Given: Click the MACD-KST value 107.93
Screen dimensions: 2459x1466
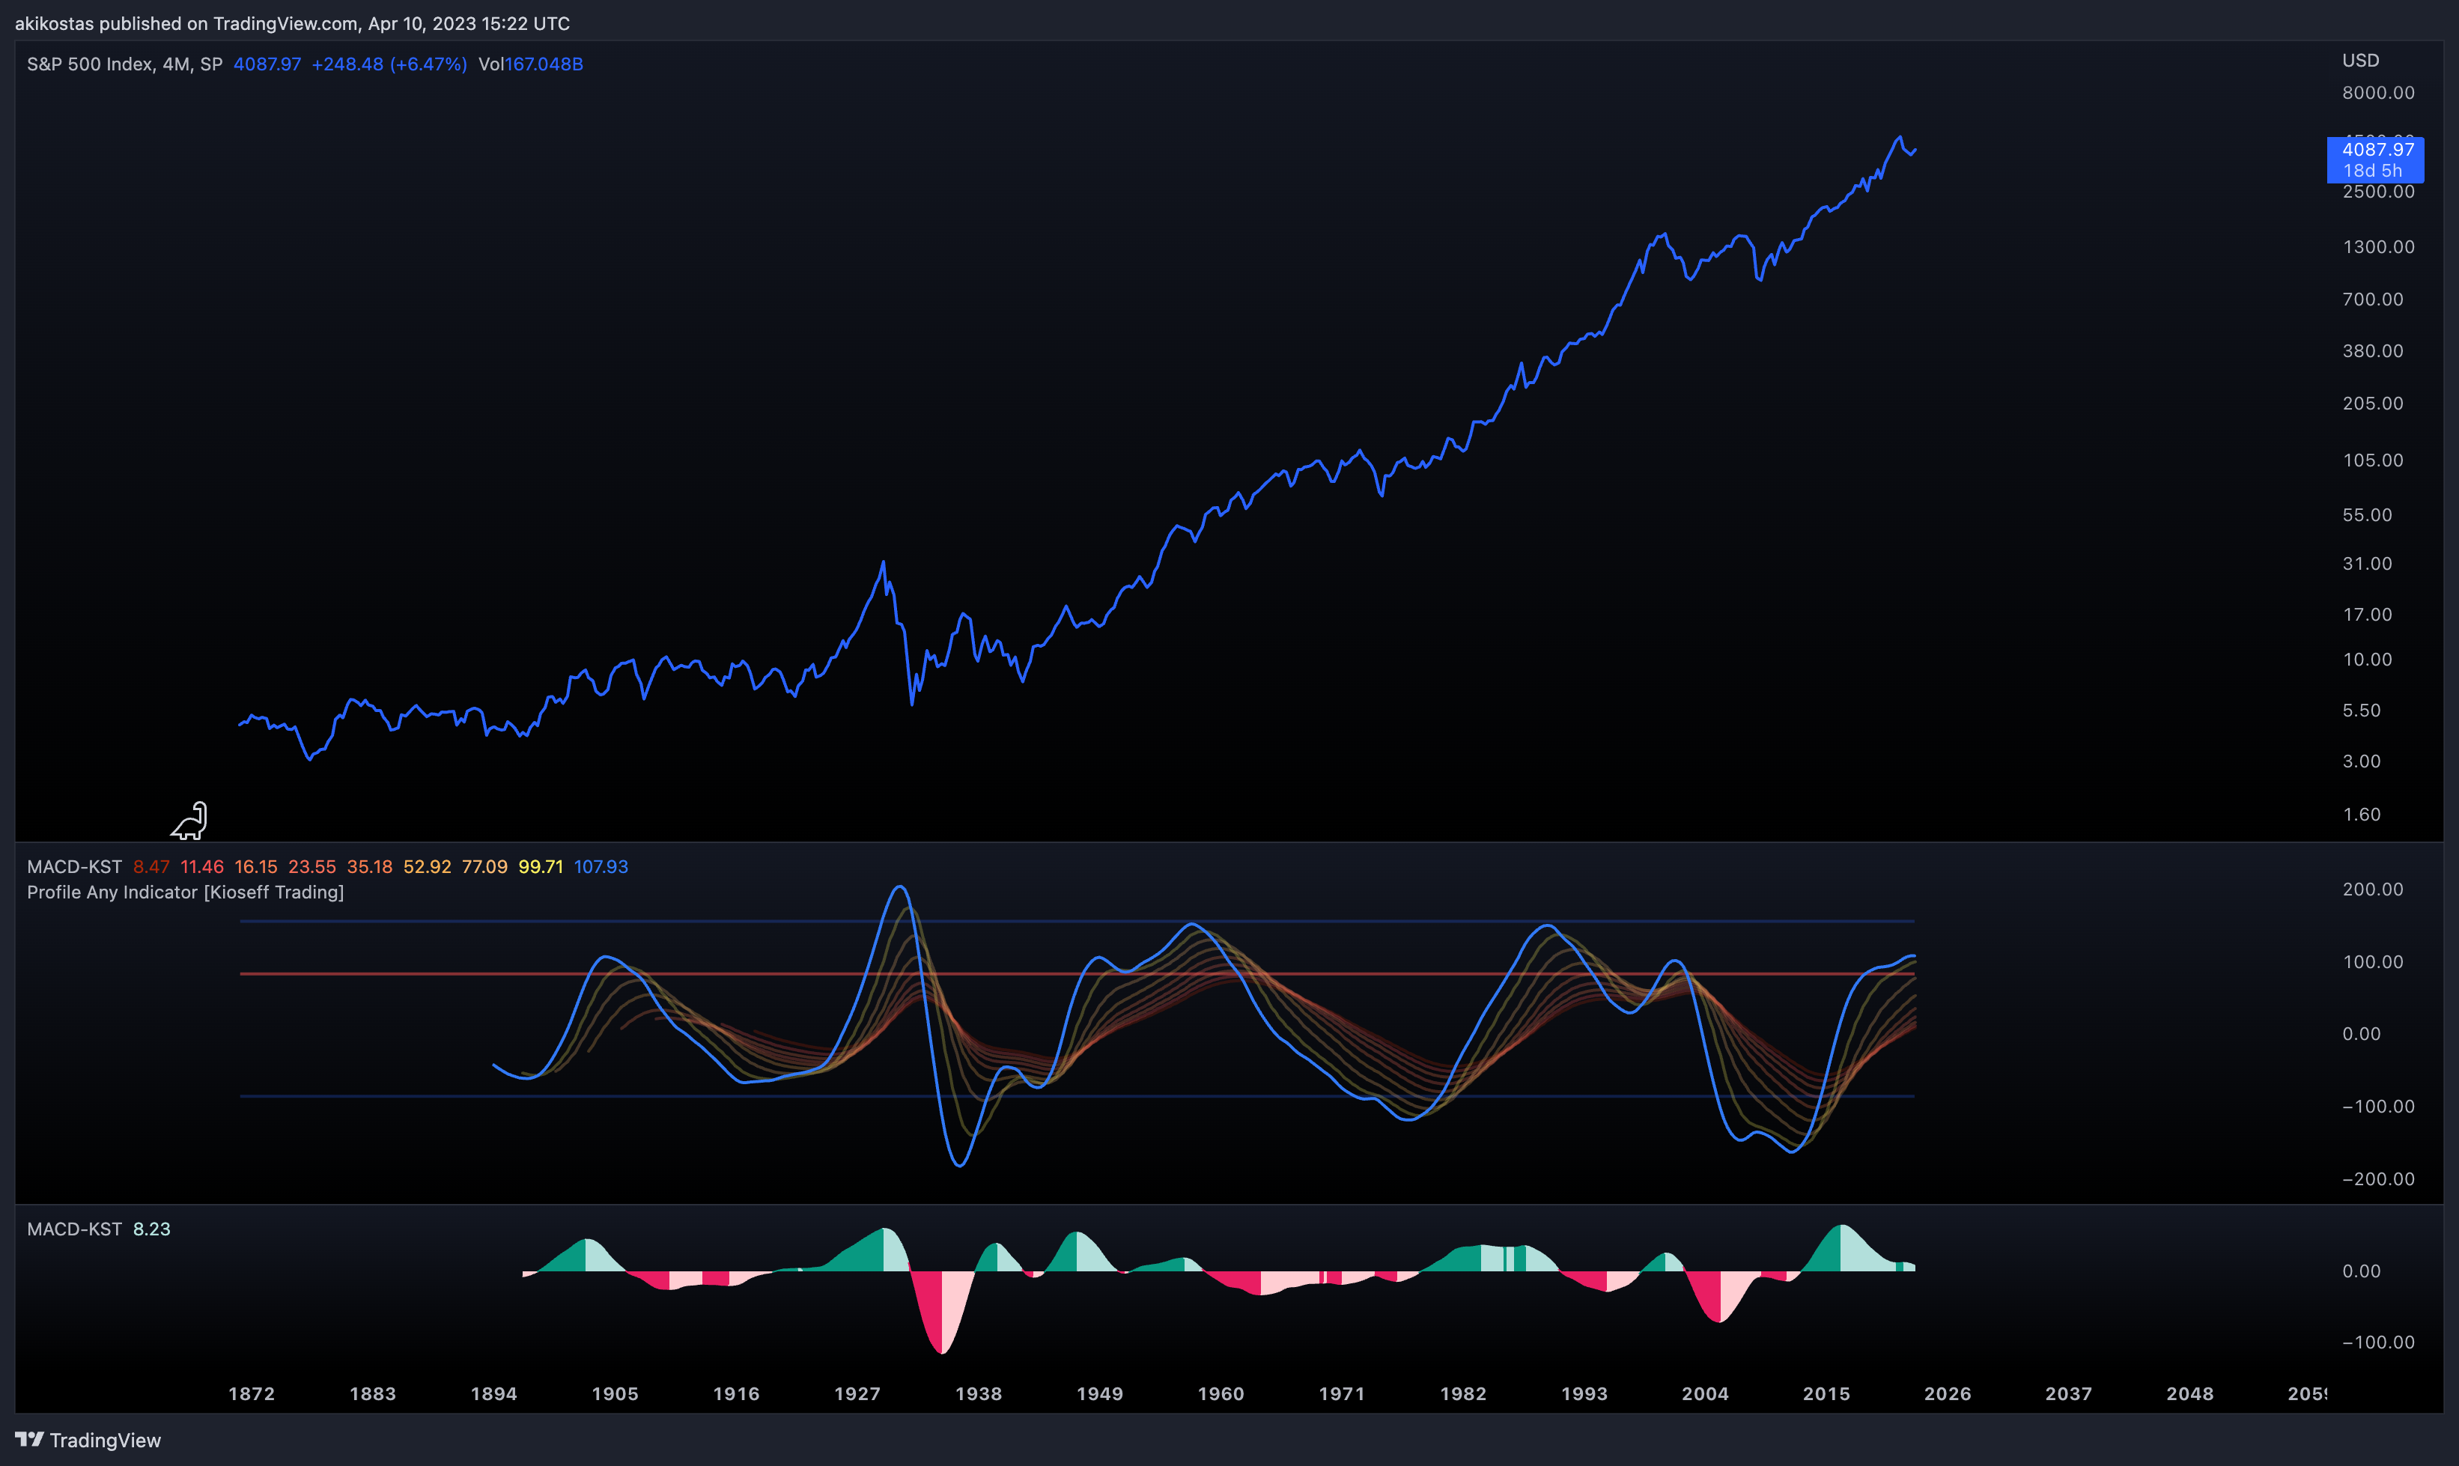Looking at the screenshot, I should (601, 866).
